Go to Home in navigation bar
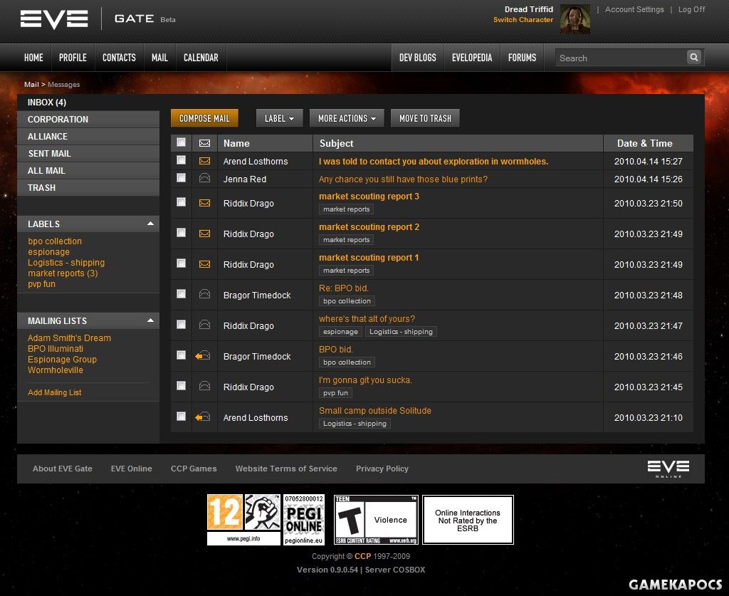Image resolution: width=729 pixels, height=596 pixels. [33, 58]
